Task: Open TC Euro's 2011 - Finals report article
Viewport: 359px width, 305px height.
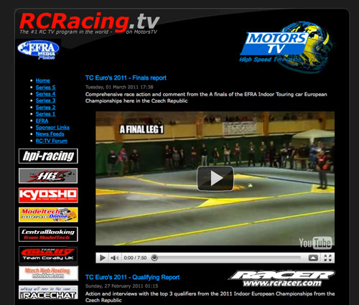Action: tap(126, 78)
